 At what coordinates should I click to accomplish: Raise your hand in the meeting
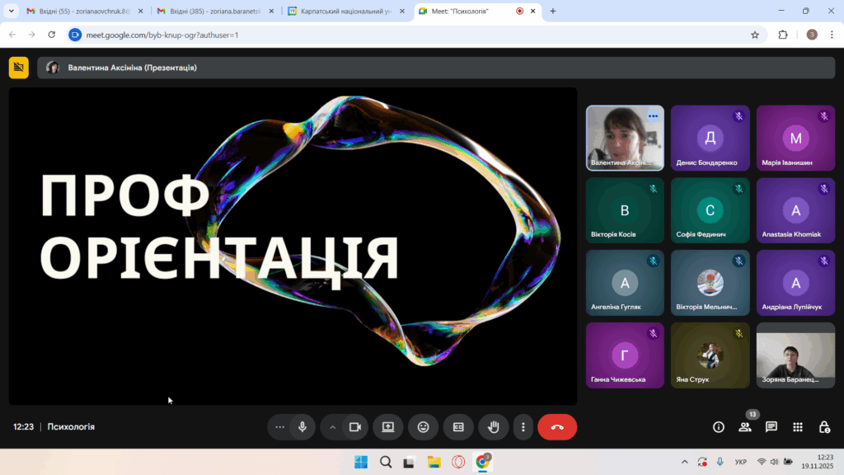pos(494,427)
